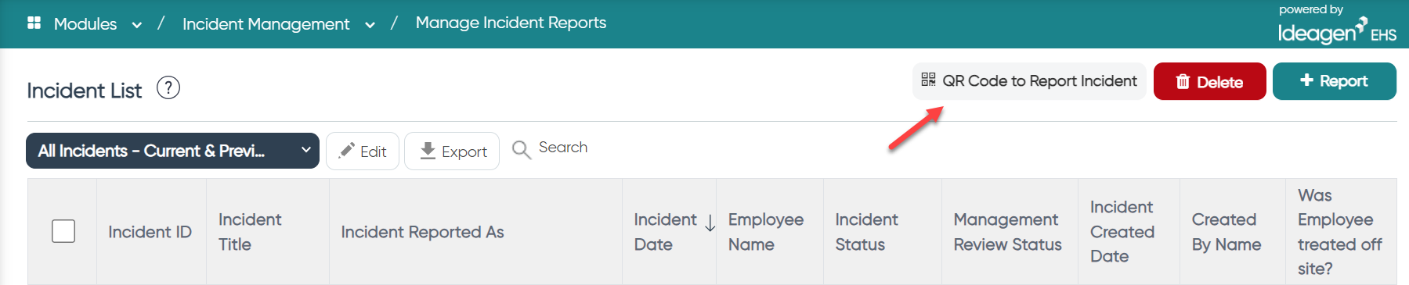Click the Modules grid icon
The width and height of the screenshot is (1409, 285).
pos(34,23)
